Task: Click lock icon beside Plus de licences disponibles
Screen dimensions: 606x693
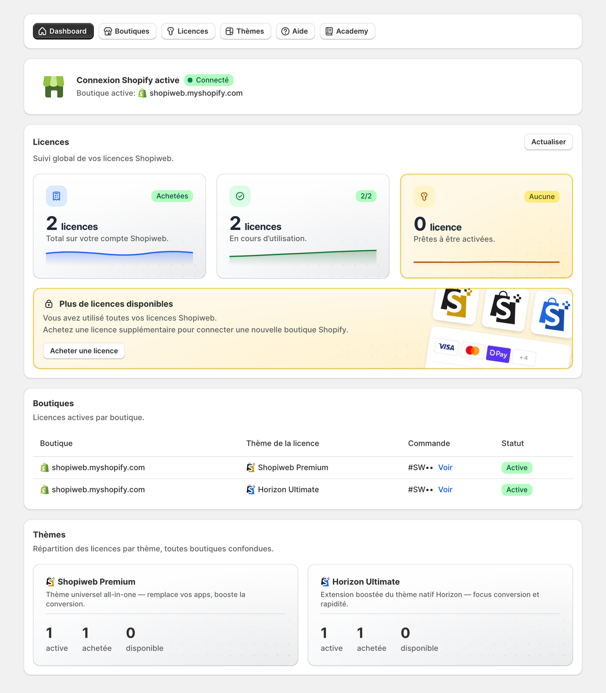Action: coord(49,304)
